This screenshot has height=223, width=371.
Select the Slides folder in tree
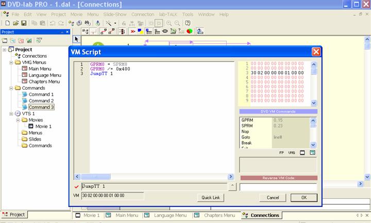[35, 139]
